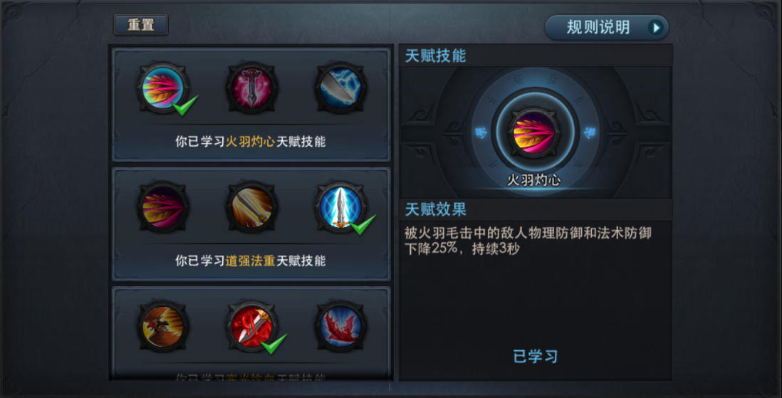This screenshot has width=782, height=398.
Task: Click the 已学习 learned status button
Action: click(x=535, y=356)
